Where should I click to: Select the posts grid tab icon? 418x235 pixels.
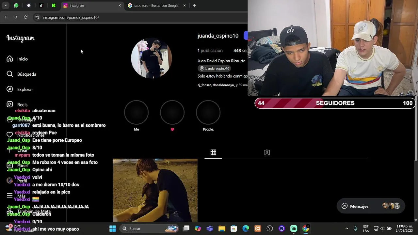(x=213, y=152)
